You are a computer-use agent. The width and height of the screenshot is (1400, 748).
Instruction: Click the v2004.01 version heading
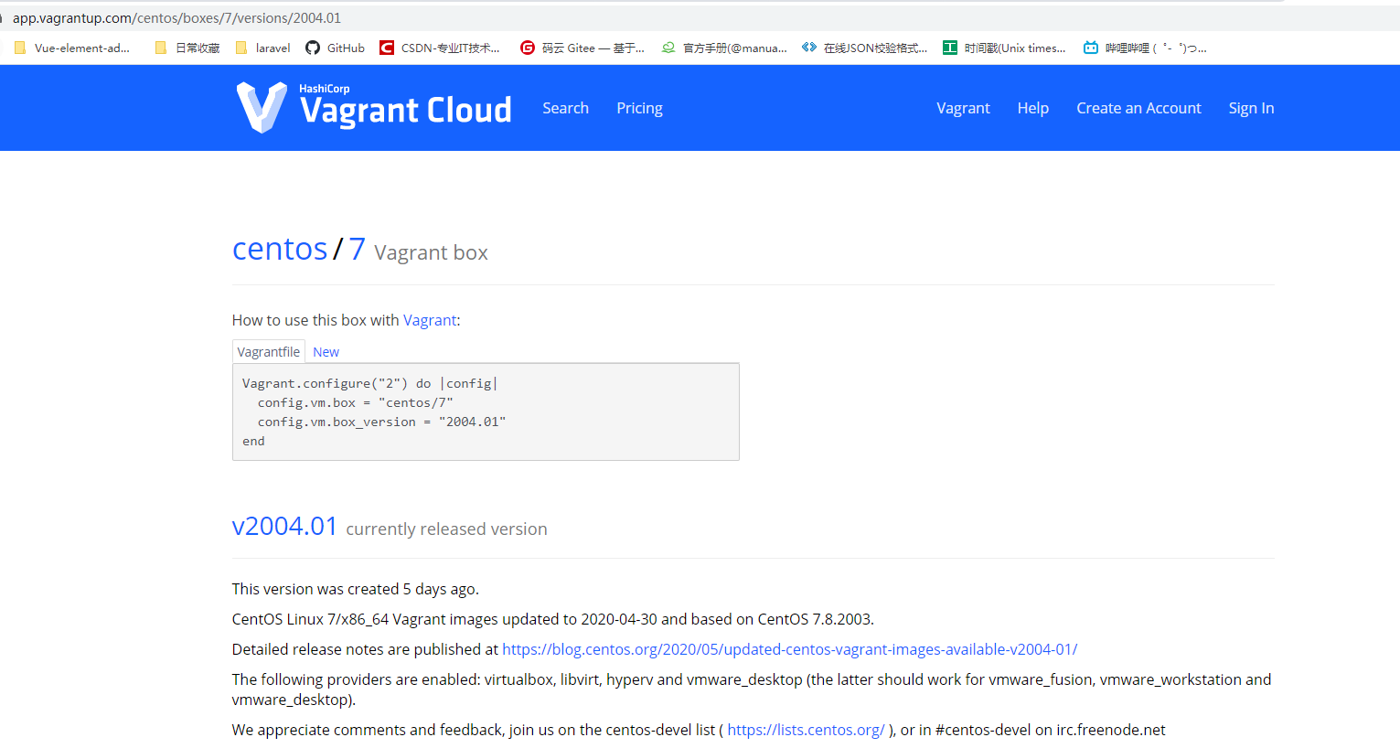point(284,527)
